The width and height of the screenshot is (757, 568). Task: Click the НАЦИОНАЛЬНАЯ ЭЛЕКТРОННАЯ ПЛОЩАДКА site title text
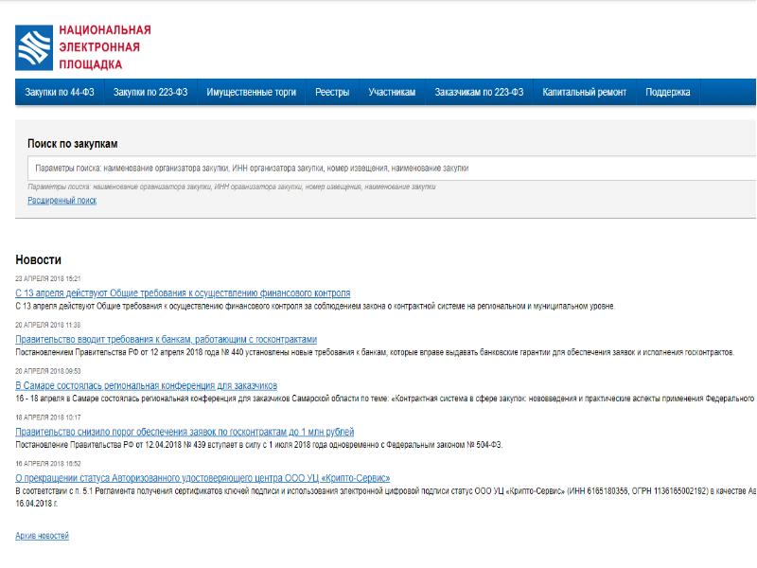click(104, 47)
